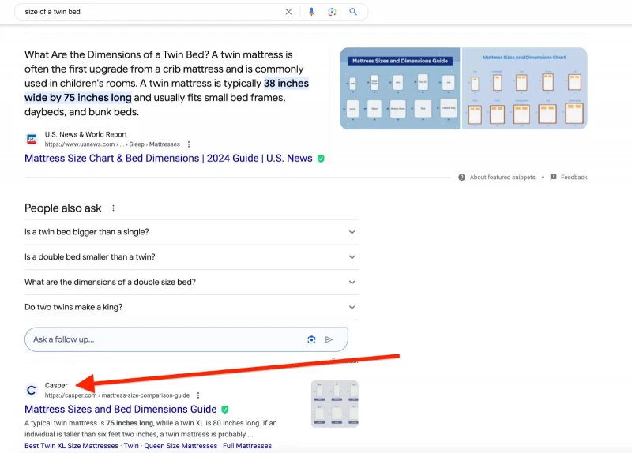Open Mattress Size Chart U.S. News link
The height and width of the screenshot is (453, 632).
tap(168, 159)
